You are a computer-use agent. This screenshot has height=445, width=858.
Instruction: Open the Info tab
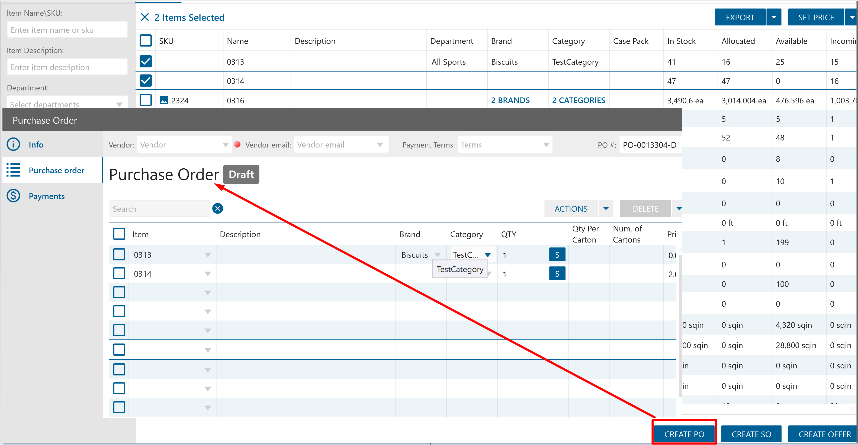coord(36,145)
